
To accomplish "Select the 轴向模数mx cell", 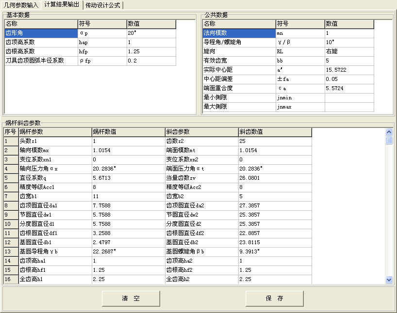I will click(55, 150).
